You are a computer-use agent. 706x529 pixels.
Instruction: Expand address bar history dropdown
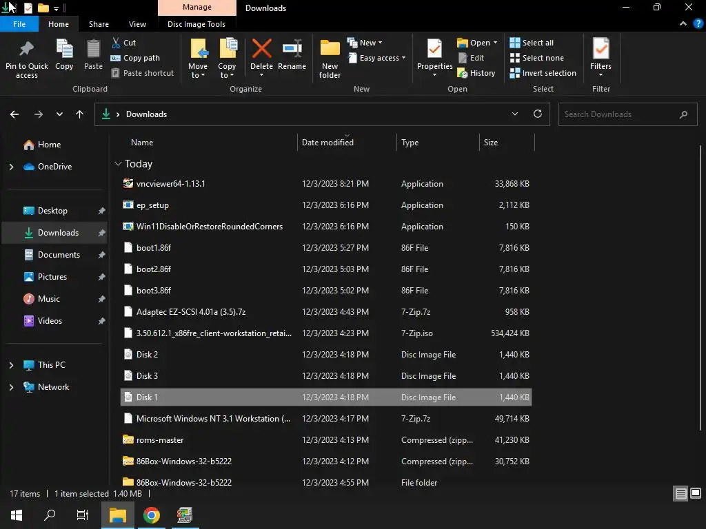point(514,114)
